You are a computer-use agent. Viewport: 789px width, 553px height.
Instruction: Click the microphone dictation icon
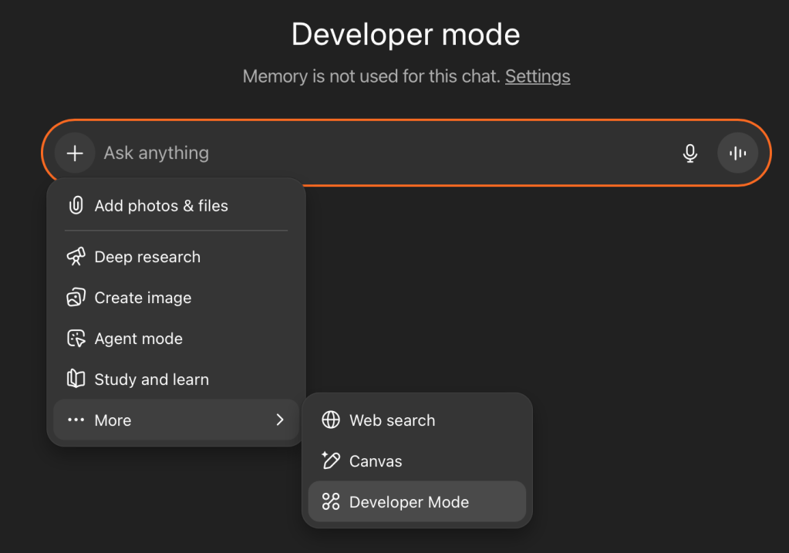tap(690, 153)
